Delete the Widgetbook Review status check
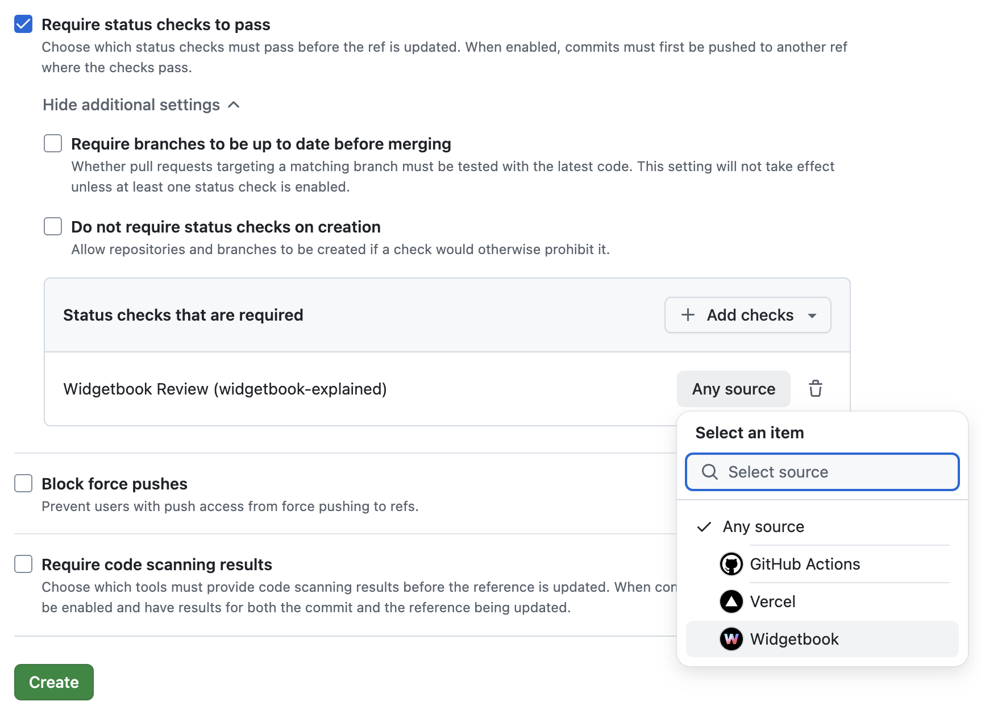Screen dimensions: 981x714 click(816, 389)
